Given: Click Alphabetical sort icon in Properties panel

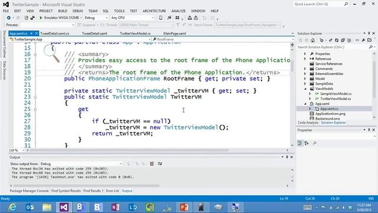Looking at the screenshot, I should point(307,143).
